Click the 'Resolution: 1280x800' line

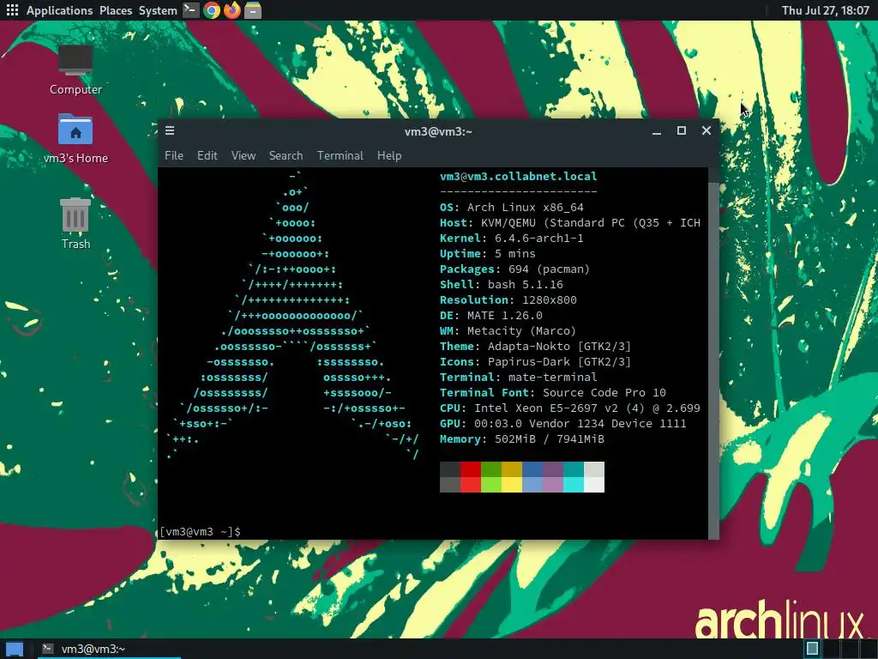pyautogui.click(x=508, y=299)
